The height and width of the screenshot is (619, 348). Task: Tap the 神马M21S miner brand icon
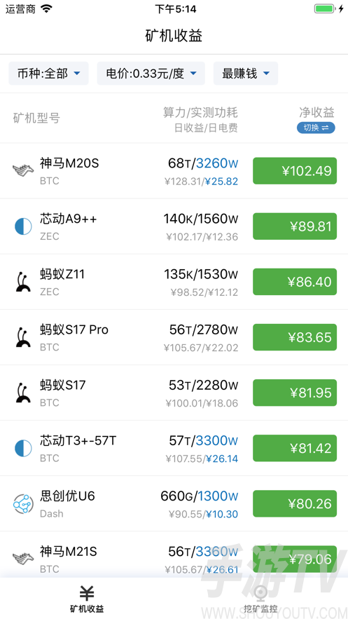pyautogui.click(x=23, y=559)
